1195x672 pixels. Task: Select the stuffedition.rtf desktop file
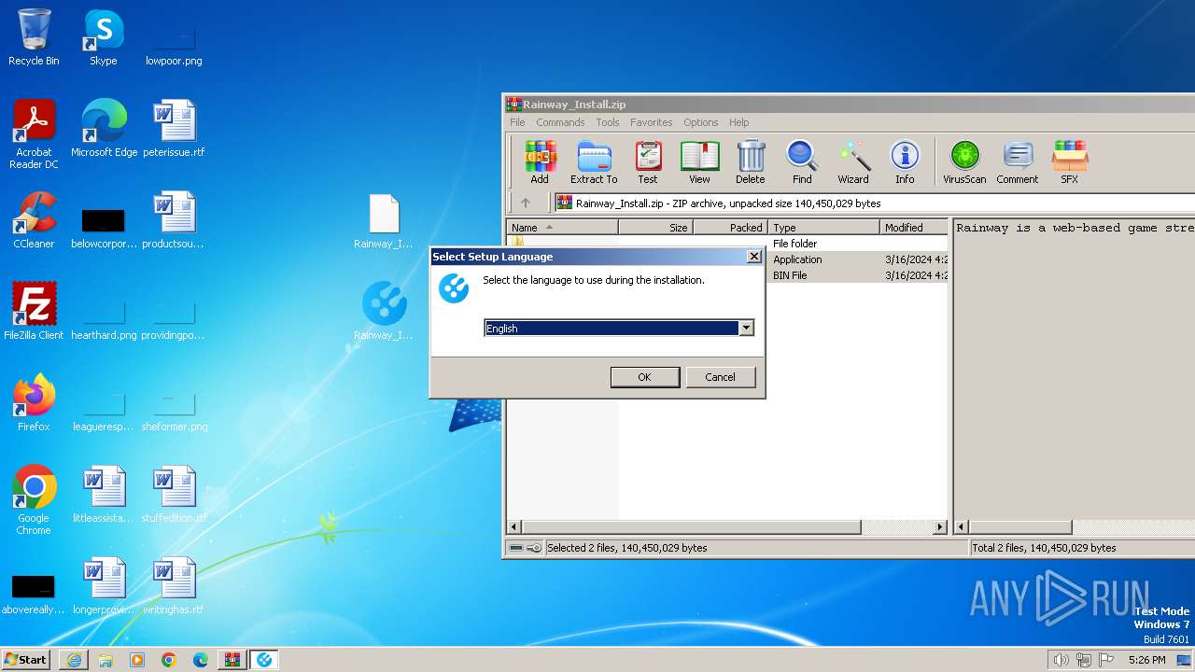click(174, 495)
